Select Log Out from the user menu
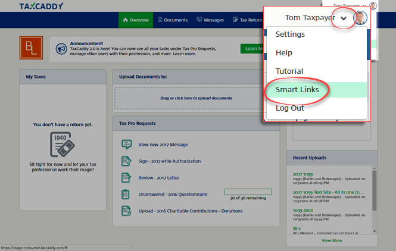This screenshot has height=251, width=396. pos(289,108)
